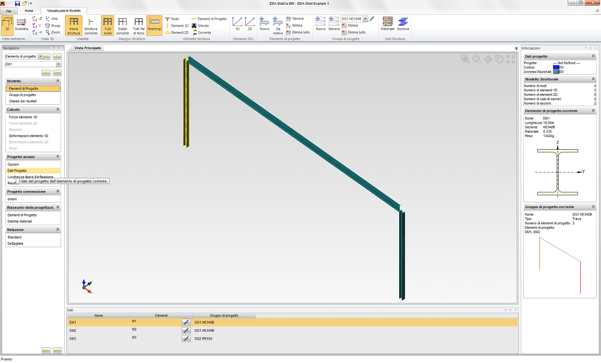Click Da motivo design member icon
601x363 pixels.
tap(278, 26)
